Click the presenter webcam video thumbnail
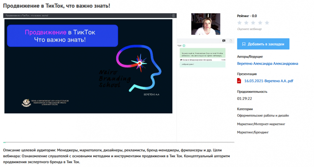314x167 pixels. (204, 24)
